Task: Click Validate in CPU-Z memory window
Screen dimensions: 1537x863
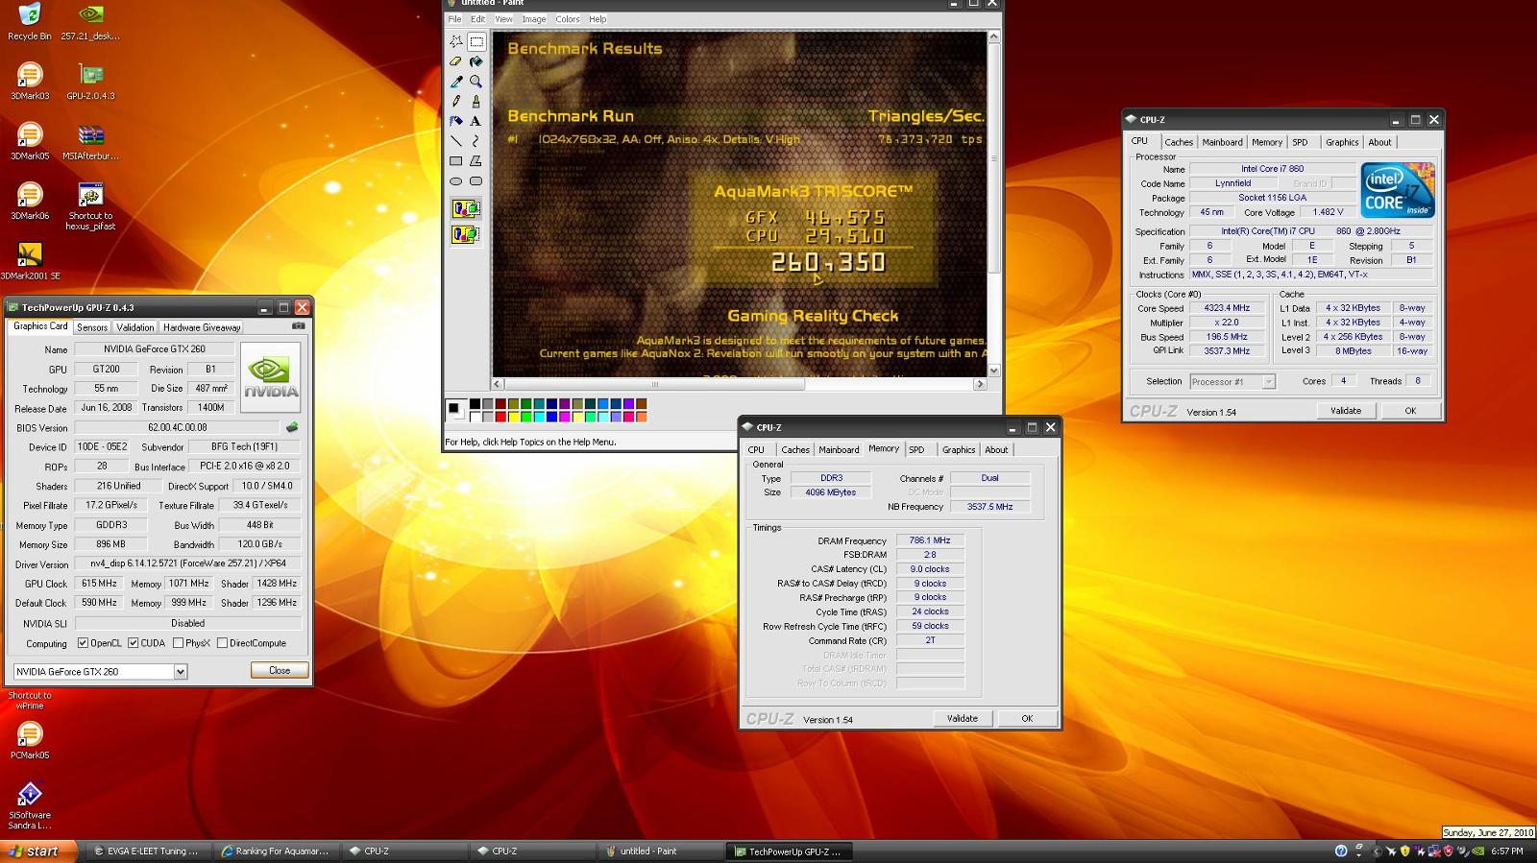Action: tap(963, 718)
